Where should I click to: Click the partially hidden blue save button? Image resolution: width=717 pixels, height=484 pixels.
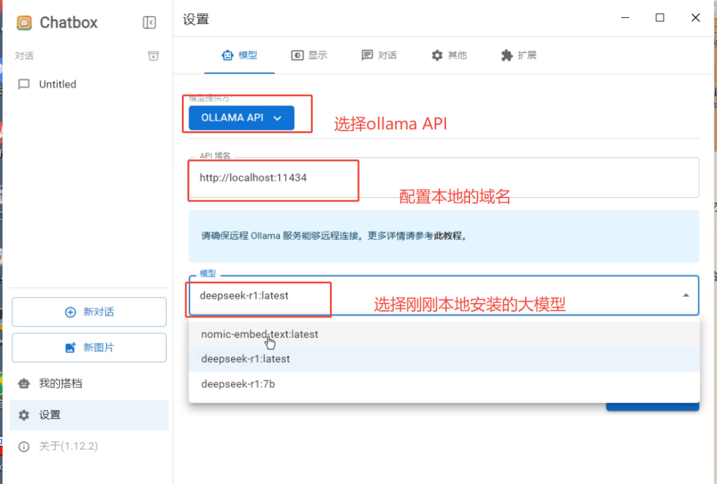pyautogui.click(x=653, y=406)
